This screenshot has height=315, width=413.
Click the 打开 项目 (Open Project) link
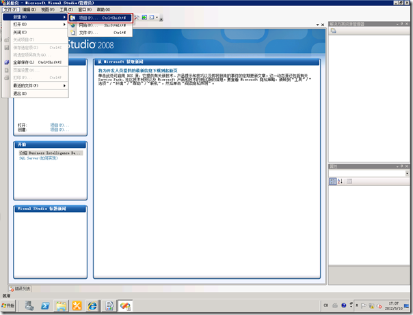pyautogui.click(x=59, y=125)
